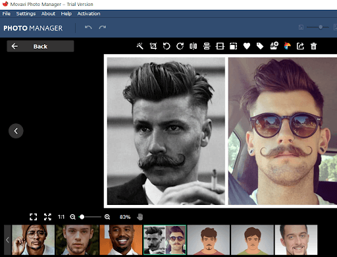This screenshot has width=337, height=257.
Task: Click the add to album icon
Action: coord(274,45)
